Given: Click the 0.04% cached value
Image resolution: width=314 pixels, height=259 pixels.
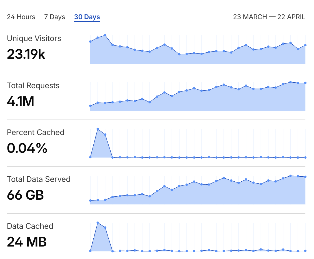Looking at the screenshot, I should [27, 148].
